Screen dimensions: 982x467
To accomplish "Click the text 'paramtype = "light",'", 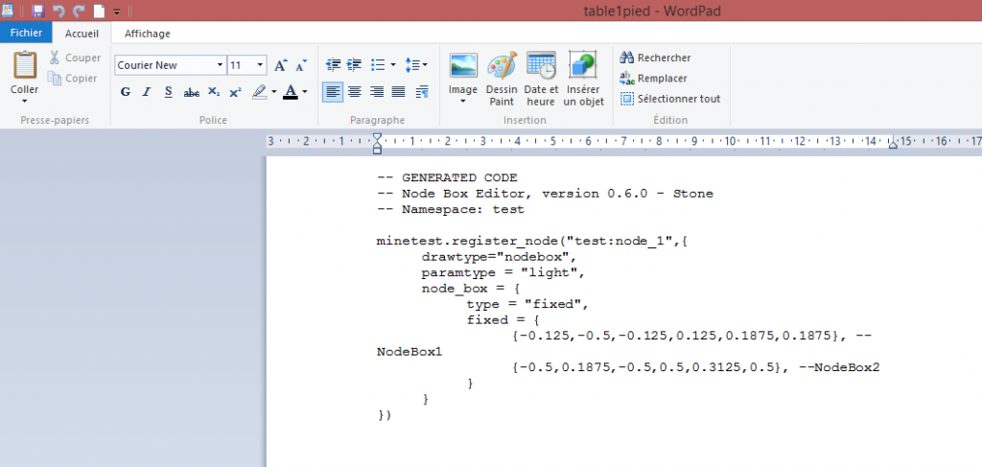I will (503, 273).
